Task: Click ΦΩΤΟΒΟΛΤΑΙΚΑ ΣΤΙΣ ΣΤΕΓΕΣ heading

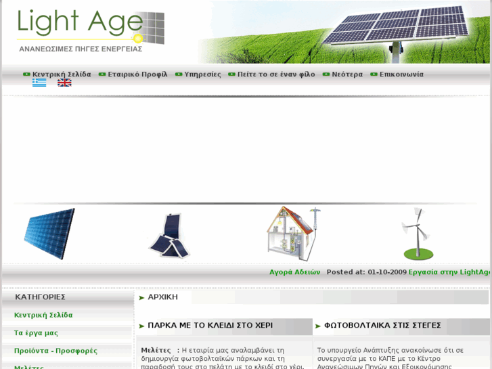Action: (382, 326)
